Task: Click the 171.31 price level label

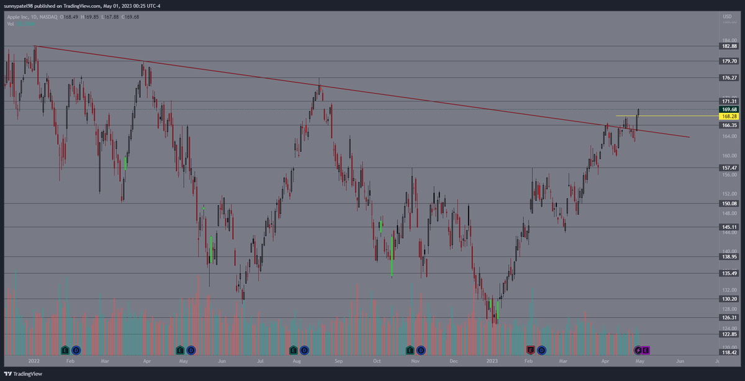Action: click(729, 101)
